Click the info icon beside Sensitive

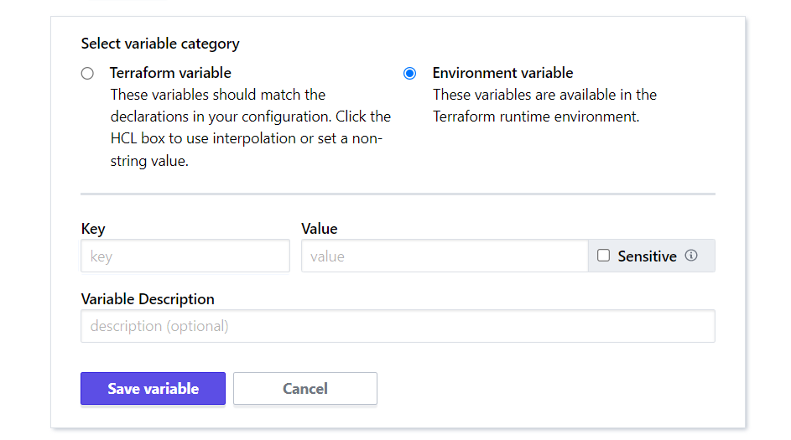pos(691,256)
